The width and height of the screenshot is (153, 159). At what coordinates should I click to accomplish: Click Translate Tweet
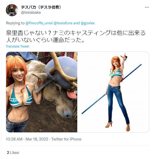17,46
